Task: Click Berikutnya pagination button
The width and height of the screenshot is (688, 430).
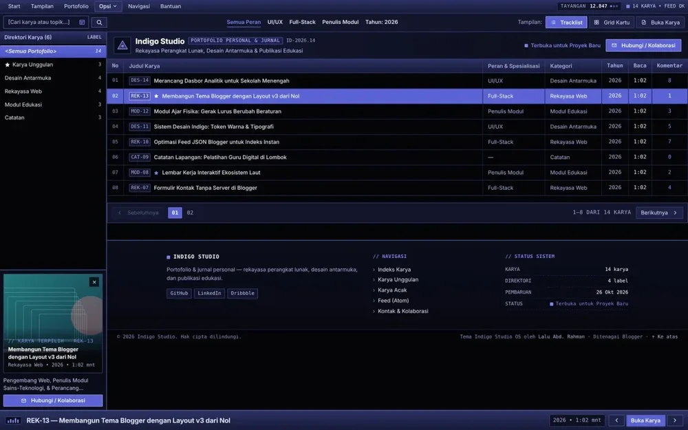Action: (x=659, y=213)
